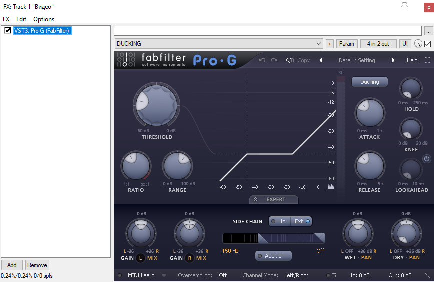Open the DUCKING preset dropdown
Screen dimensions: 434x282
tap(219, 44)
